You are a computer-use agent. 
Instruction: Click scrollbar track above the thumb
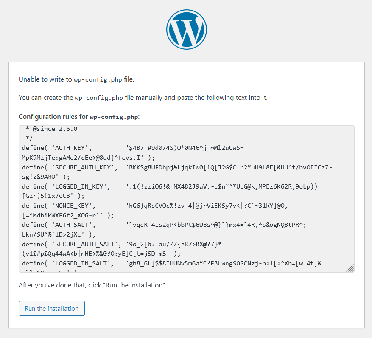pos(352,159)
